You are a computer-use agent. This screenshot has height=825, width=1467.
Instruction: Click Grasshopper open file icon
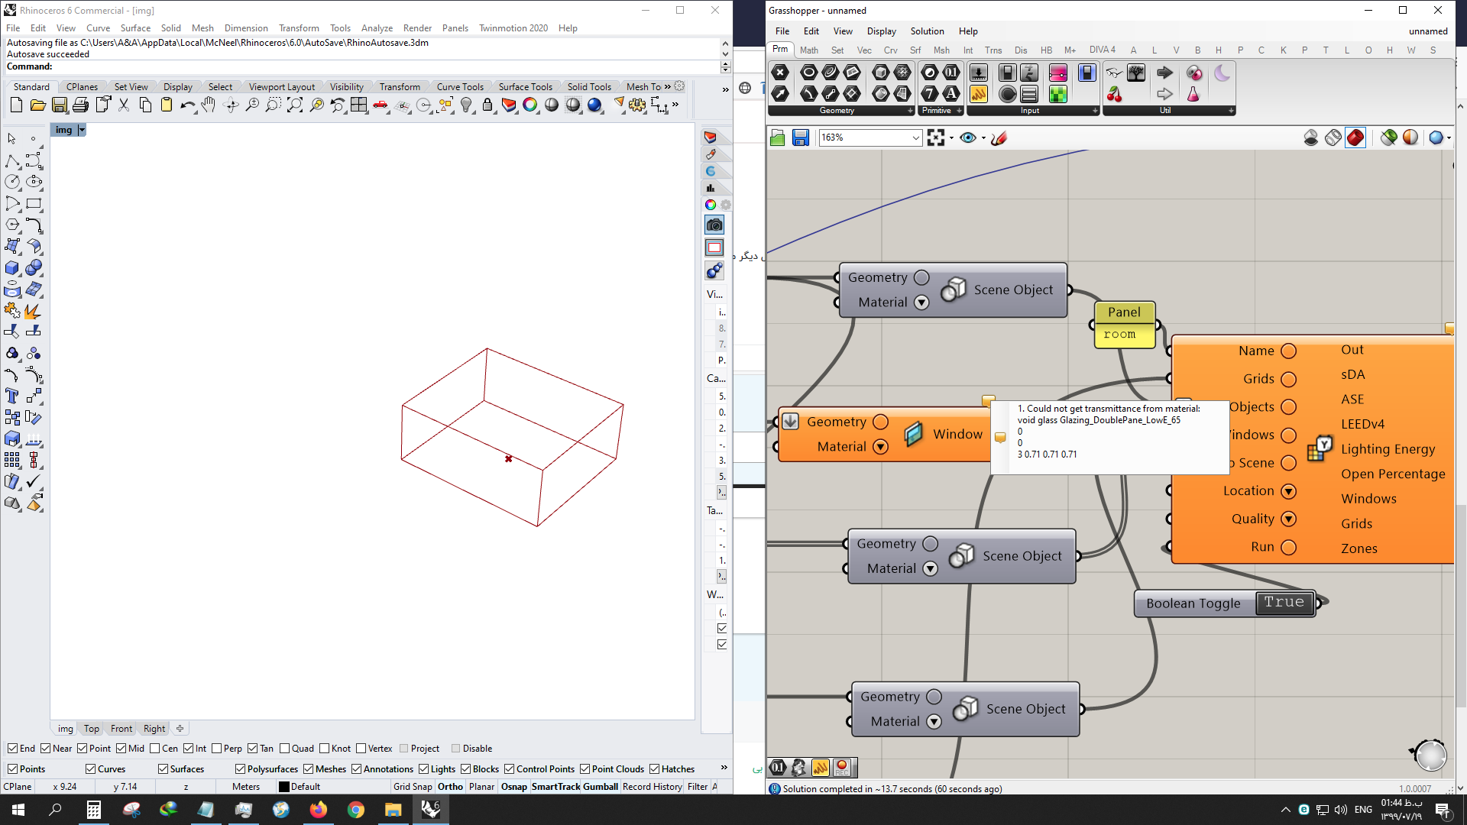pyautogui.click(x=778, y=137)
